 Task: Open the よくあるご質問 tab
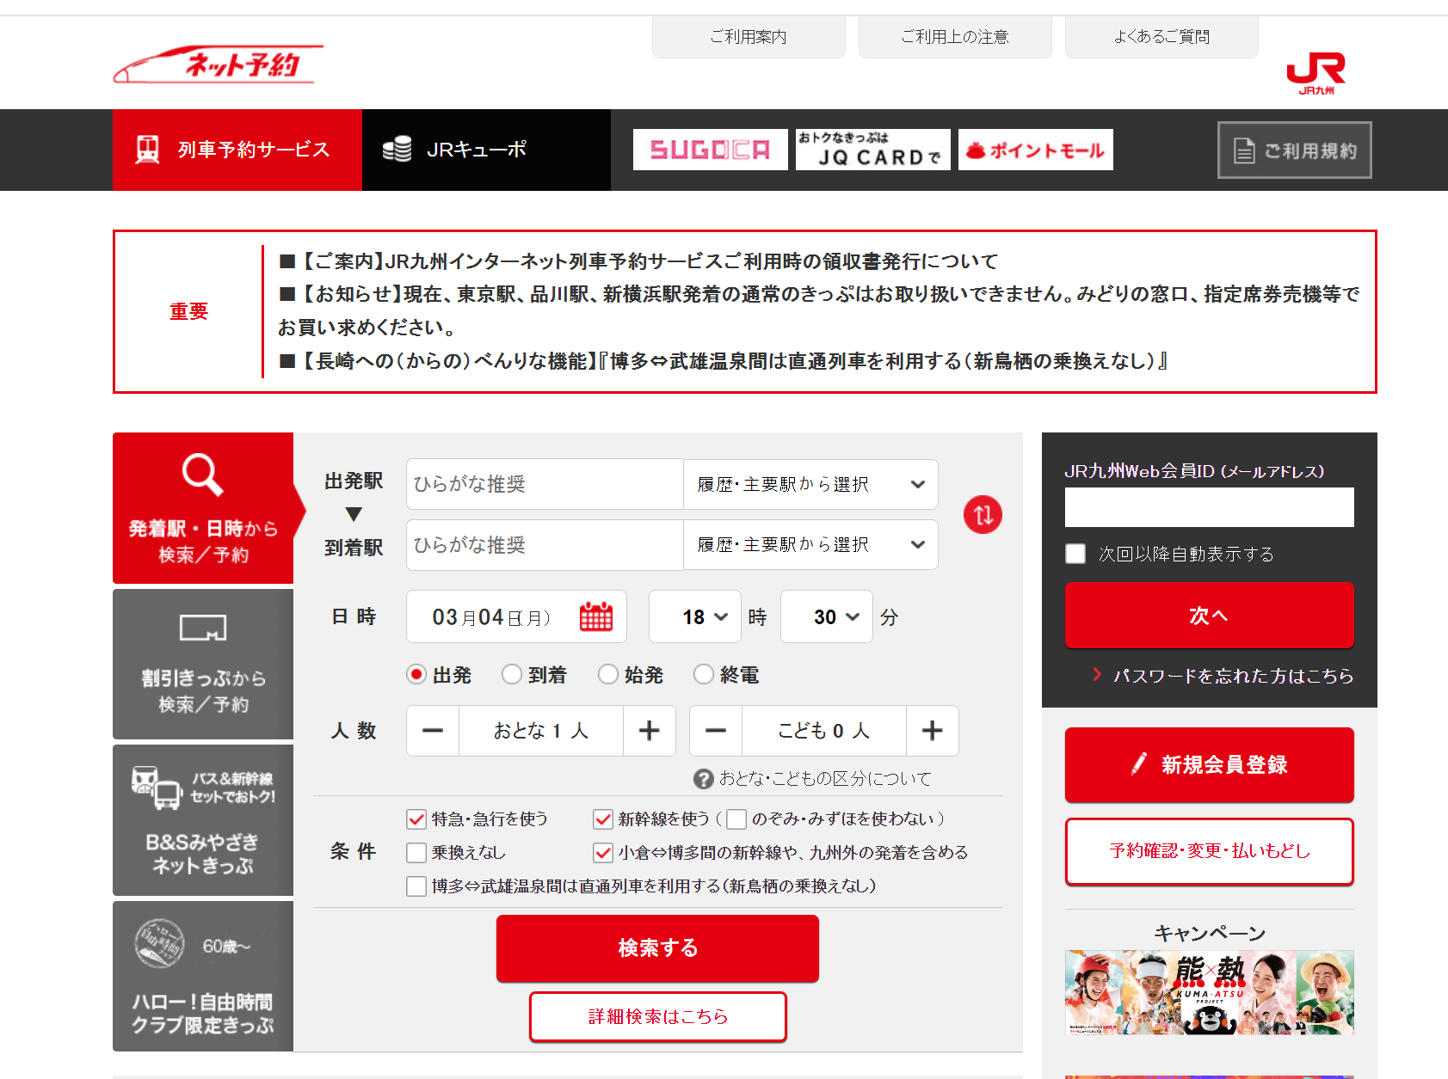[x=1161, y=37]
